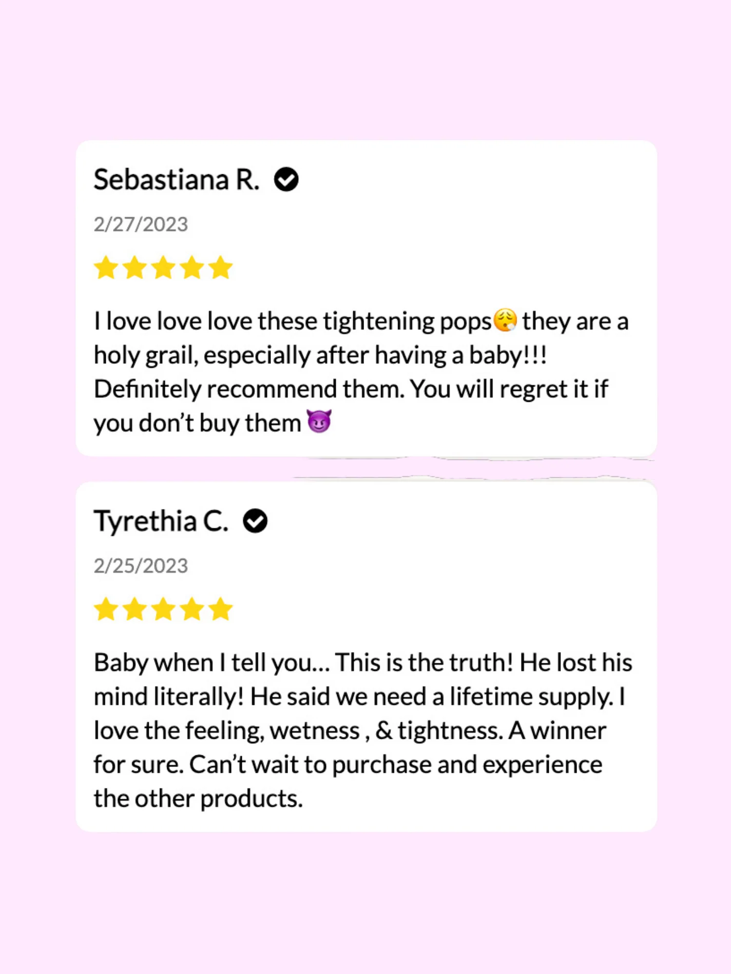This screenshot has height=974, width=731.
Task: Click the third star in Tyrethia's rating
Action: pyautogui.click(x=163, y=609)
